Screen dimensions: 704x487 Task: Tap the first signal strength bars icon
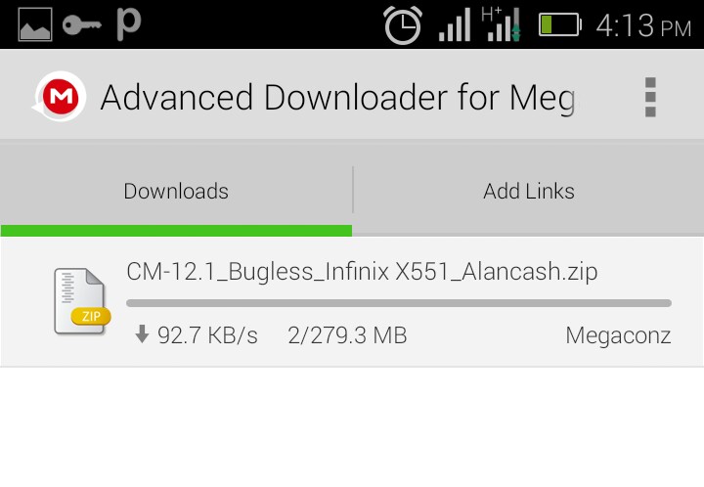coord(455,24)
